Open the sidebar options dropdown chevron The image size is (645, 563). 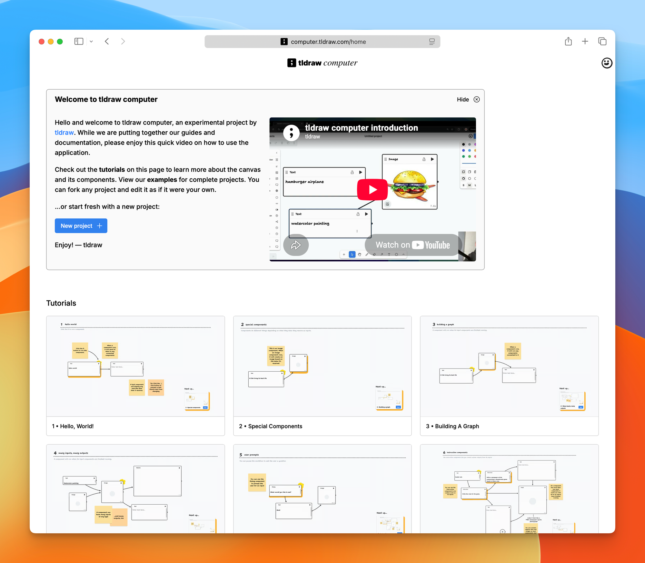[91, 41]
